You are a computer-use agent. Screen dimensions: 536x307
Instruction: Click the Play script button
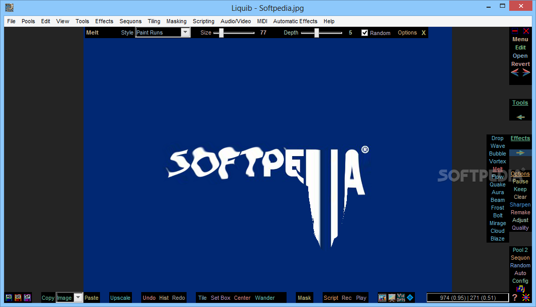click(361, 298)
